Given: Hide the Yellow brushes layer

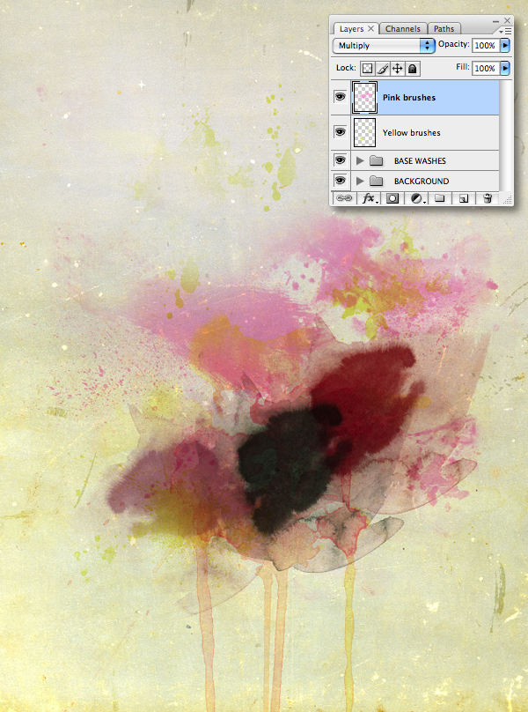Looking at the screenshot, I should [341, 132].
